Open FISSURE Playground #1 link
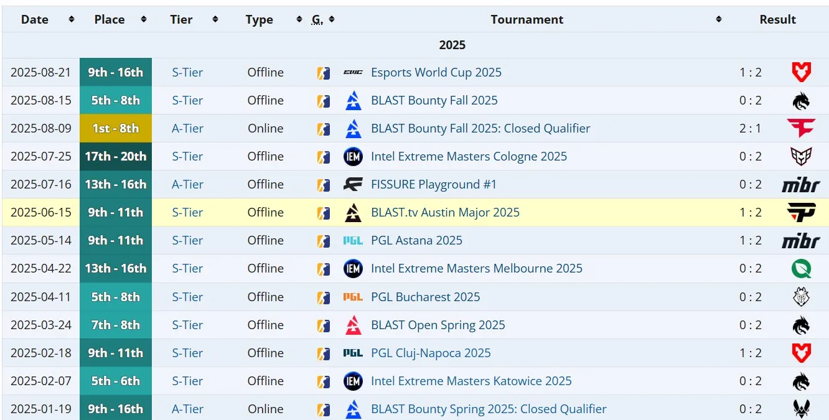 [x=434, y=184]
